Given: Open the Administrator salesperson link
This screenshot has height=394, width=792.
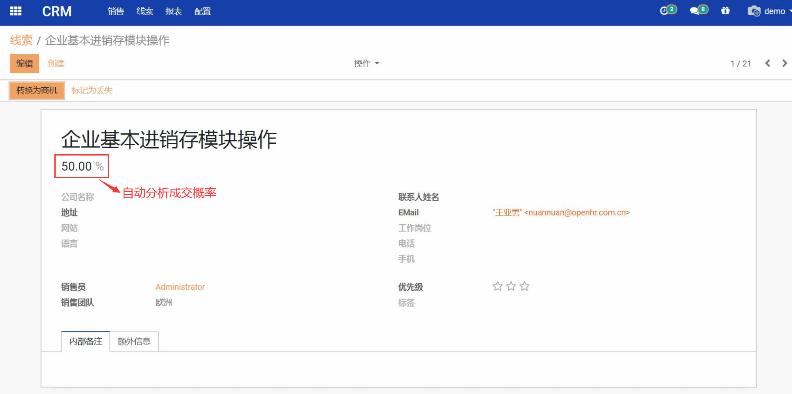Looking at the screenshot, I should (x=180, y=287).
